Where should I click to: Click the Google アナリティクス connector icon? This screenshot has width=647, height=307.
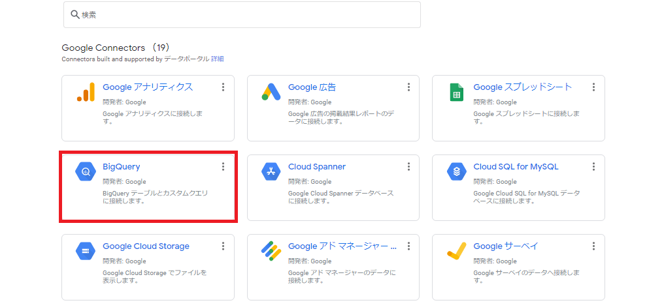86,92
